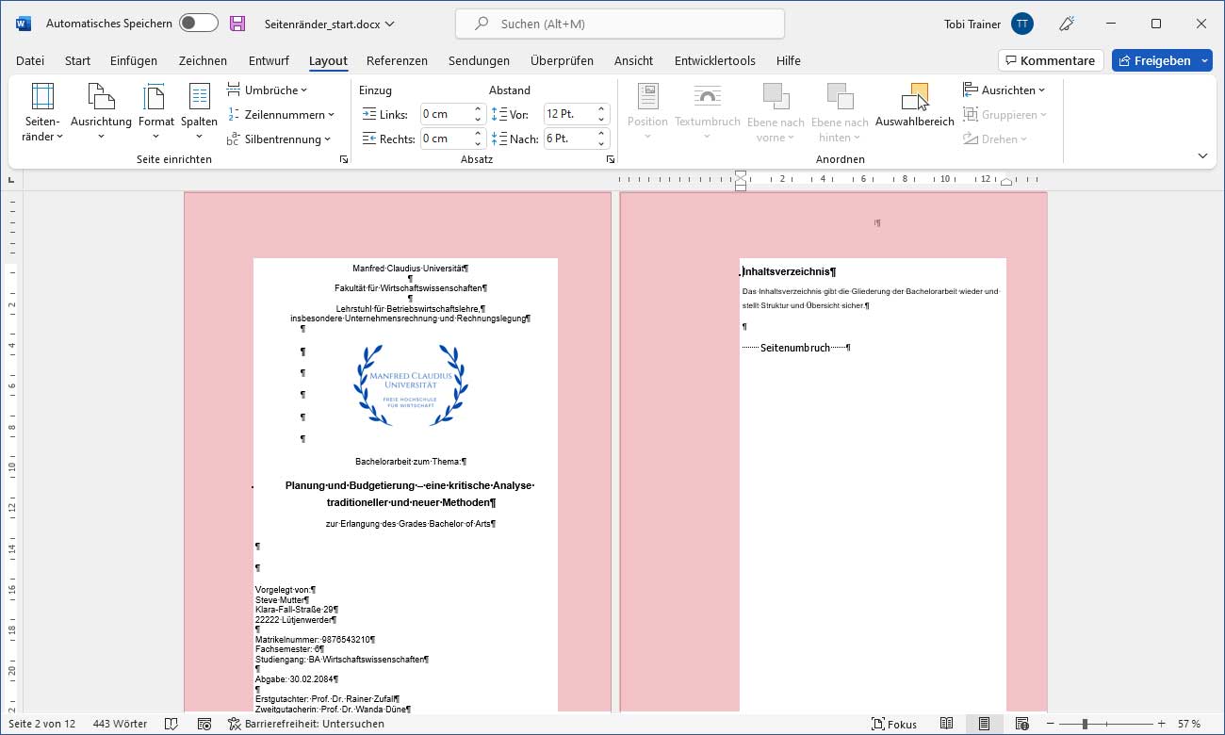The height and width of the screenshot is (735, 1225).
Task: Open the Referenzen ribbon tab
Action: click(x=397, y=60)
